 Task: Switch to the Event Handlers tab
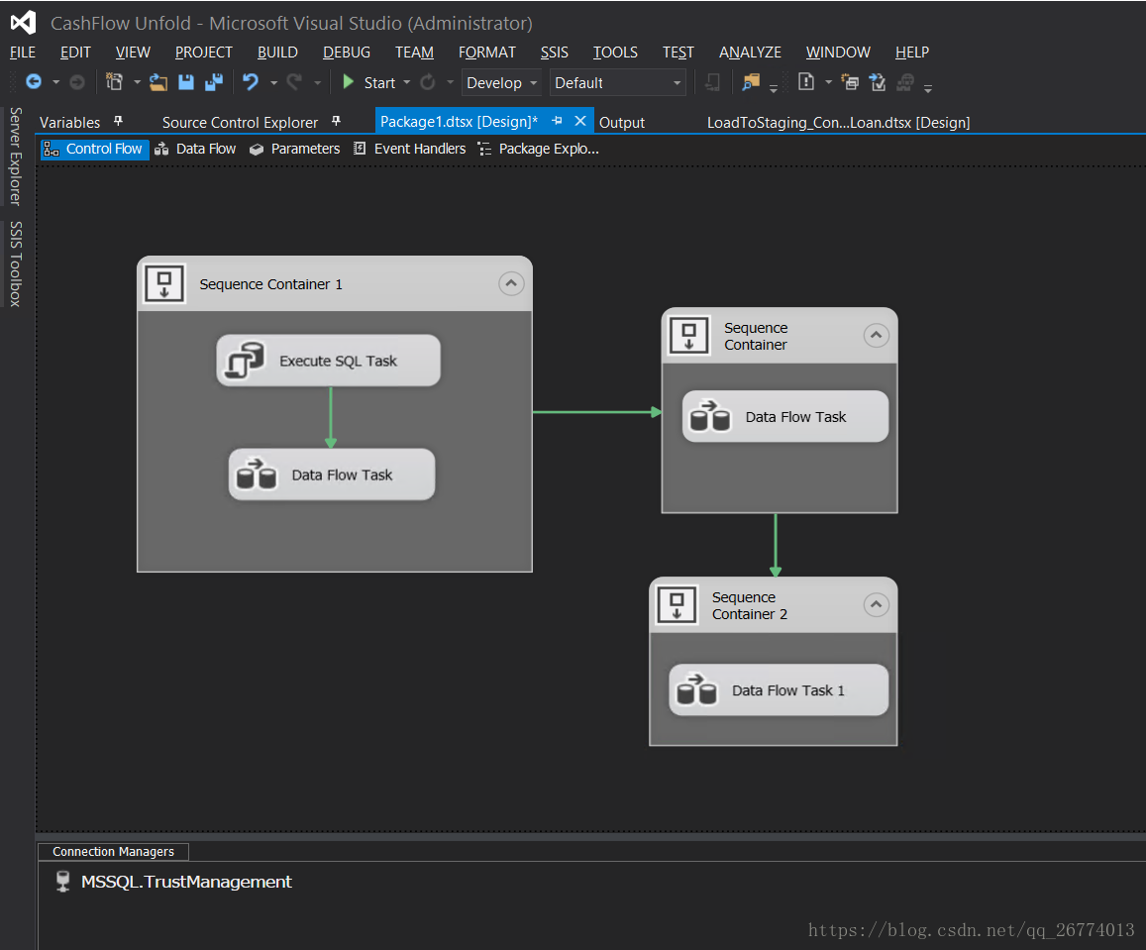409,149
